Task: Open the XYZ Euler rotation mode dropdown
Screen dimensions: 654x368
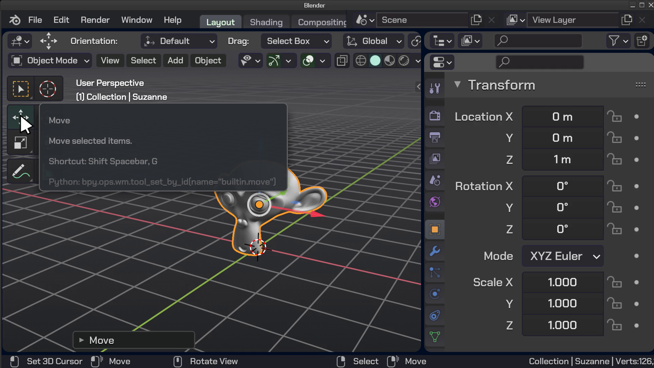Action: click(x=563, y=256)
